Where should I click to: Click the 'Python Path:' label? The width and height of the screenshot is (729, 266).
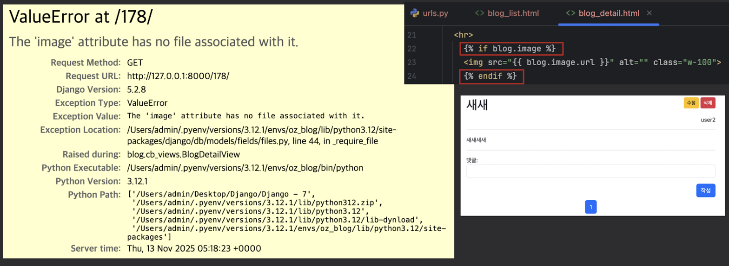click(x=94, y=194)
